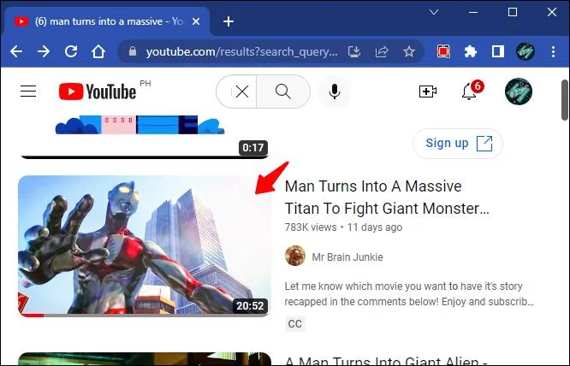
Task: Start voice search with the microphone
Action: tap(335, 91)
